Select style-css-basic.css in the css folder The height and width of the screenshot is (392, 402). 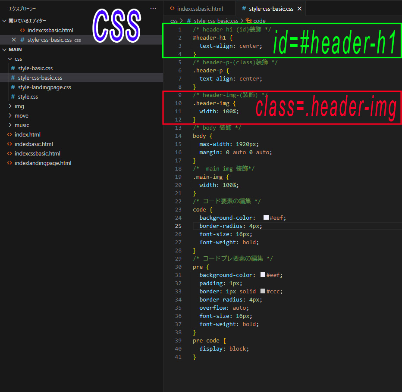point(40,78)
